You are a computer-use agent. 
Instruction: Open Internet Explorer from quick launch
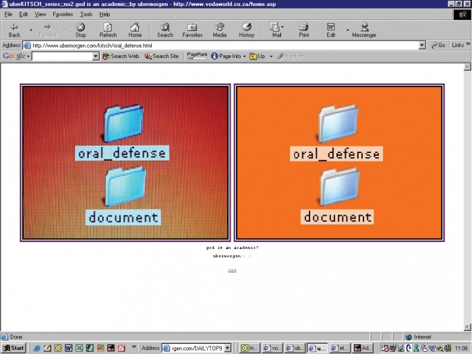tap(36, 349)
